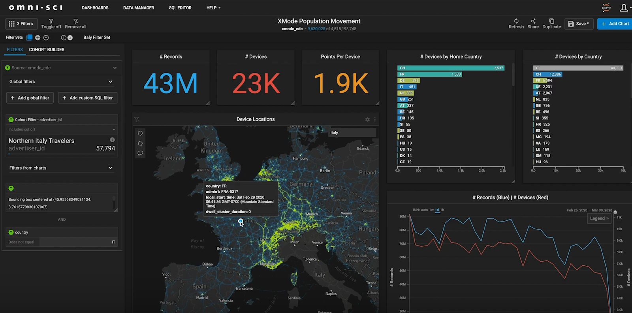This screenshot has width=632, height=313.
Task: Collapse the Global filters section
Action: click(110, 82)
